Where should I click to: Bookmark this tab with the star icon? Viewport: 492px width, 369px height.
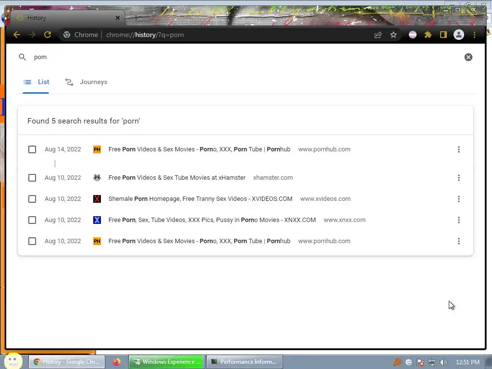394,35
